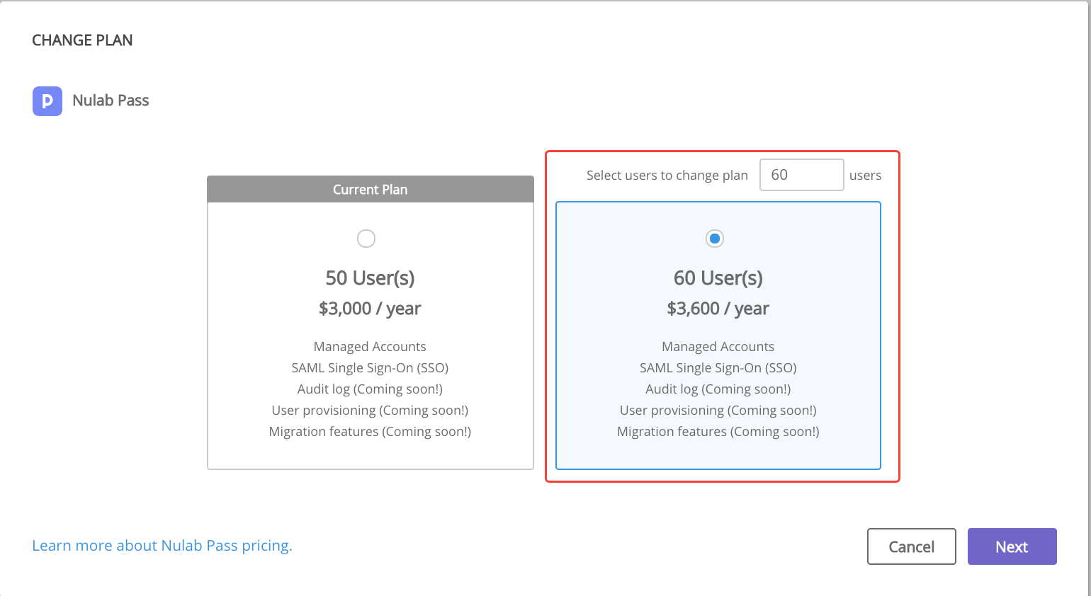This screenshot has width=1091, height=596.
Task: Click the Cancel button
Action: (912, 546)
